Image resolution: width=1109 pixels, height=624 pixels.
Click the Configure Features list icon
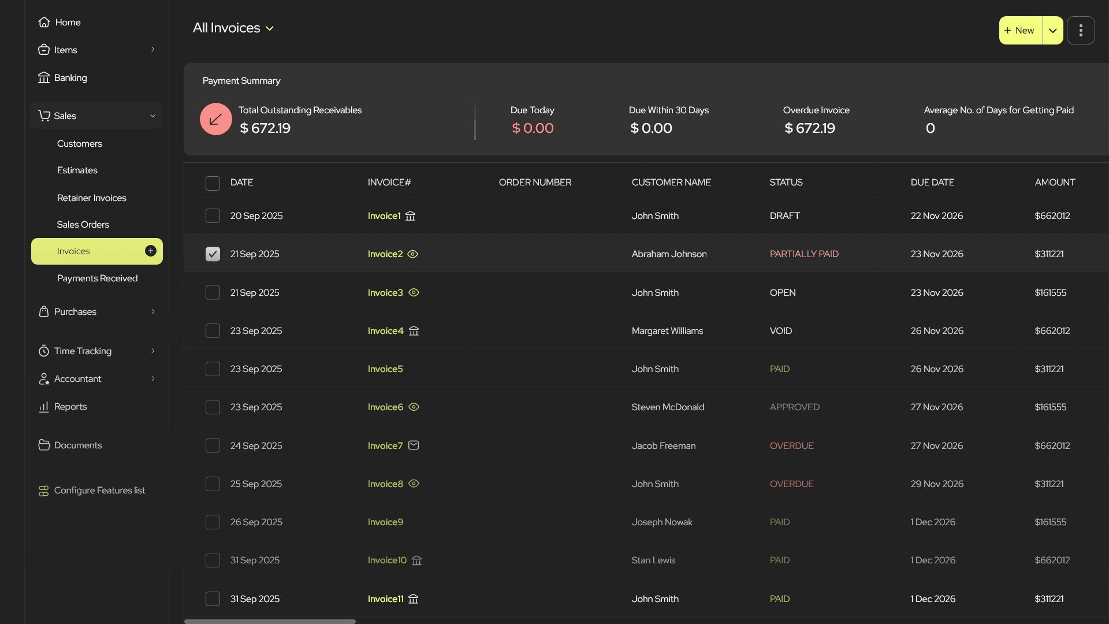point(44,491)
